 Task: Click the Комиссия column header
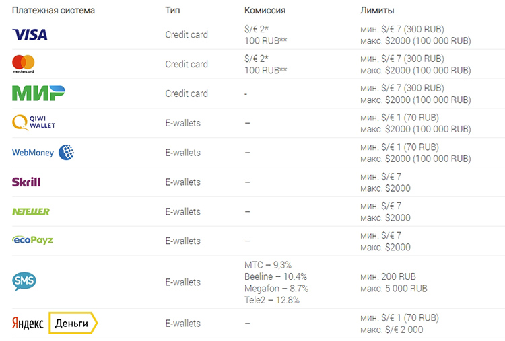pos(265,11)
